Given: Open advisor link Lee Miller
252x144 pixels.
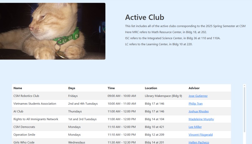Looking at the screenshot, I should 195,127.
